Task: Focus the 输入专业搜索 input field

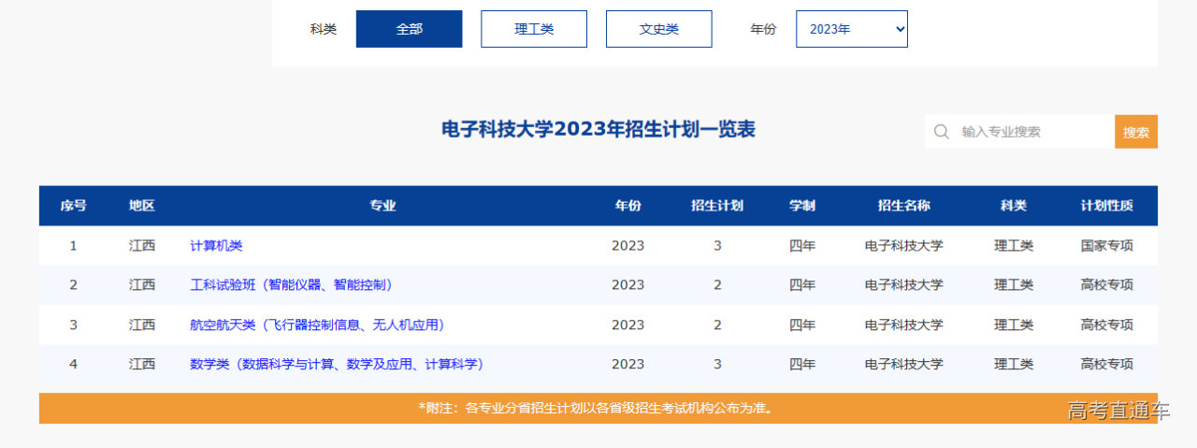Action: [1029, 132]
